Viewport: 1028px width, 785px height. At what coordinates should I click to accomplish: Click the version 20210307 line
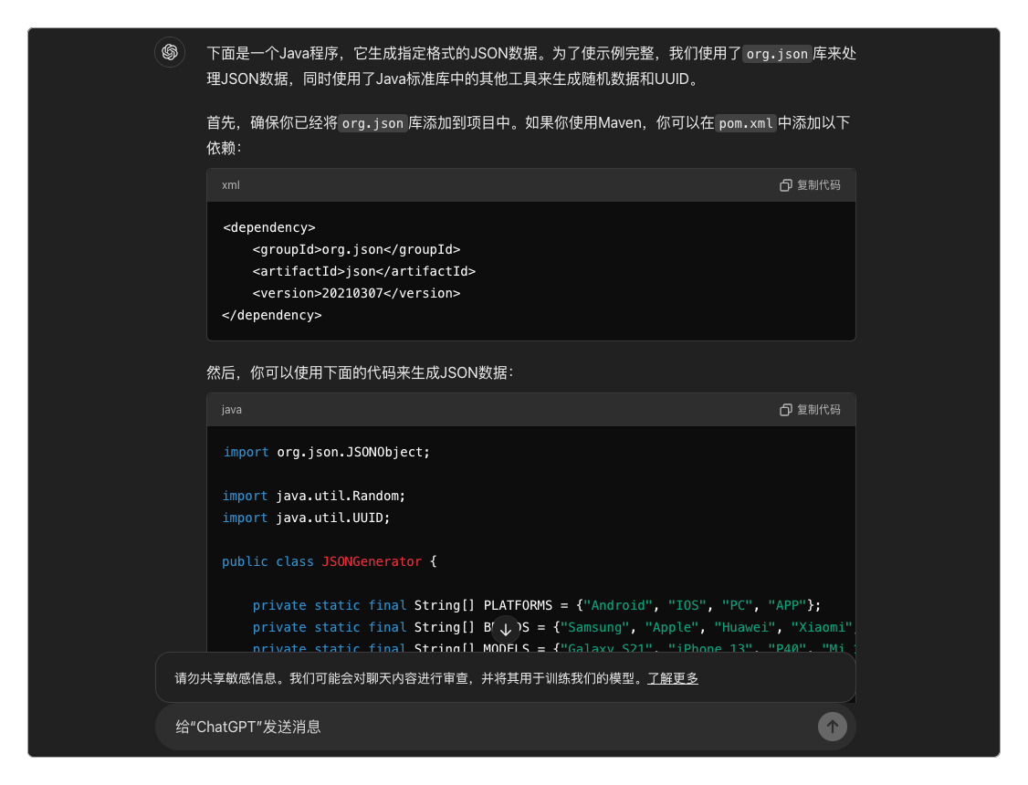coord(357,294)
